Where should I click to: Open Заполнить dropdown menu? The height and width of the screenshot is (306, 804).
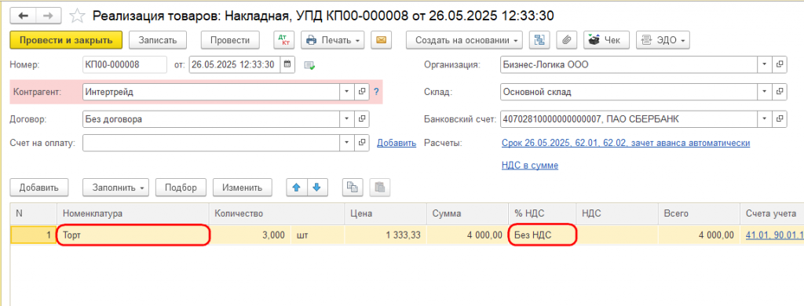tap(115, 188)
